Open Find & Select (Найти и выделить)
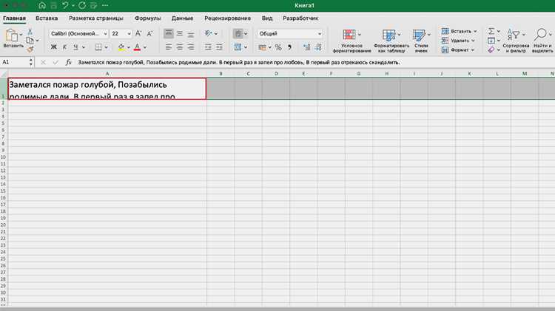Screen dimensions: 555x311 542,41
